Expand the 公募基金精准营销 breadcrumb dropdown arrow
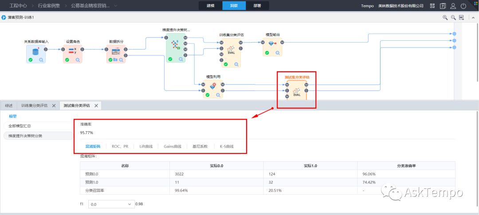The image size is (479, 215). click(115, 6)
